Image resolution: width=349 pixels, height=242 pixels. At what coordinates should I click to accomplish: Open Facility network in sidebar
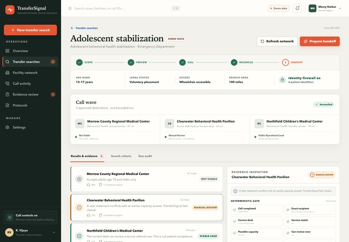point(30,73)
